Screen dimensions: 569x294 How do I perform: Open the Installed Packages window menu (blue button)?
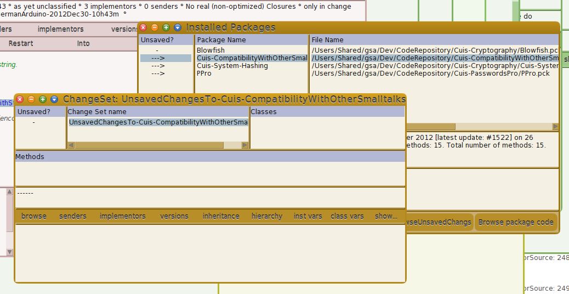(178, 27)
